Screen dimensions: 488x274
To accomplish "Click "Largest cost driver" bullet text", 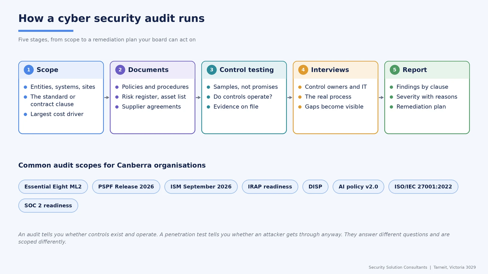I will (x=57, y=114).
